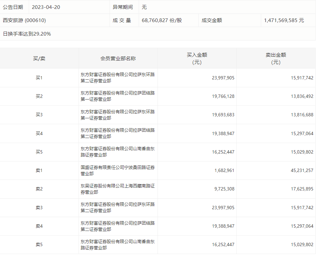Click the 日换手率达到29.20% note
This screenshot has width=317, height=255.
tap(27, 34)
